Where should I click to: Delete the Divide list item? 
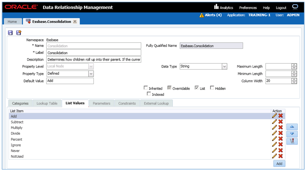280,133
